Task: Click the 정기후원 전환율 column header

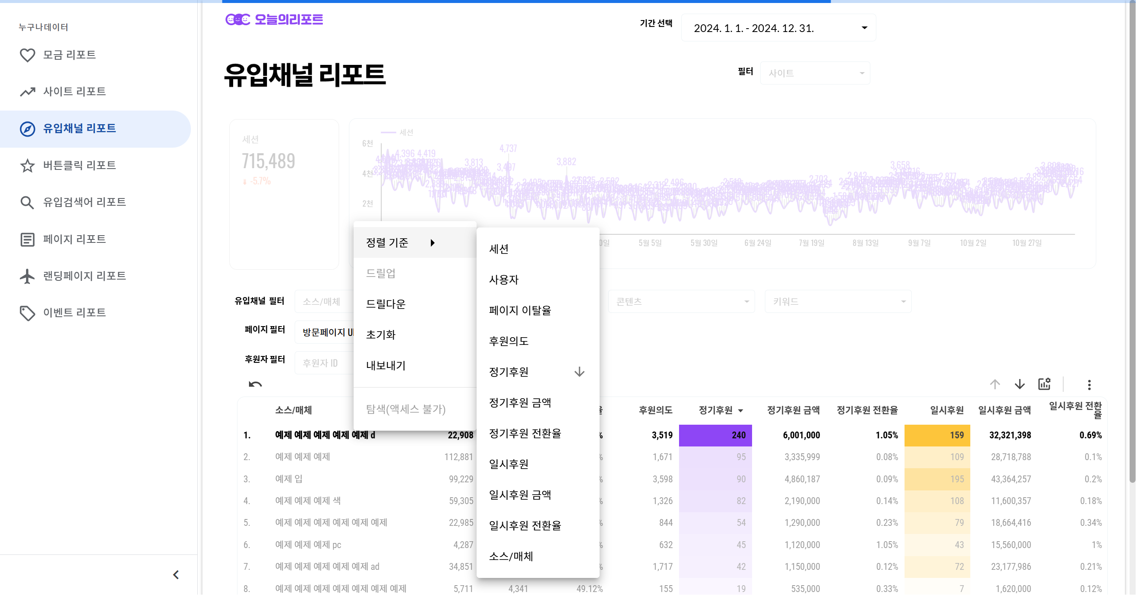Action: point(867,410)
